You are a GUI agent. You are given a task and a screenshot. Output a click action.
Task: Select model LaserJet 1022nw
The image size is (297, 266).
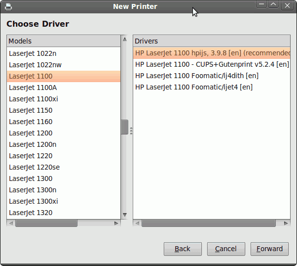[x=64, y=65]
